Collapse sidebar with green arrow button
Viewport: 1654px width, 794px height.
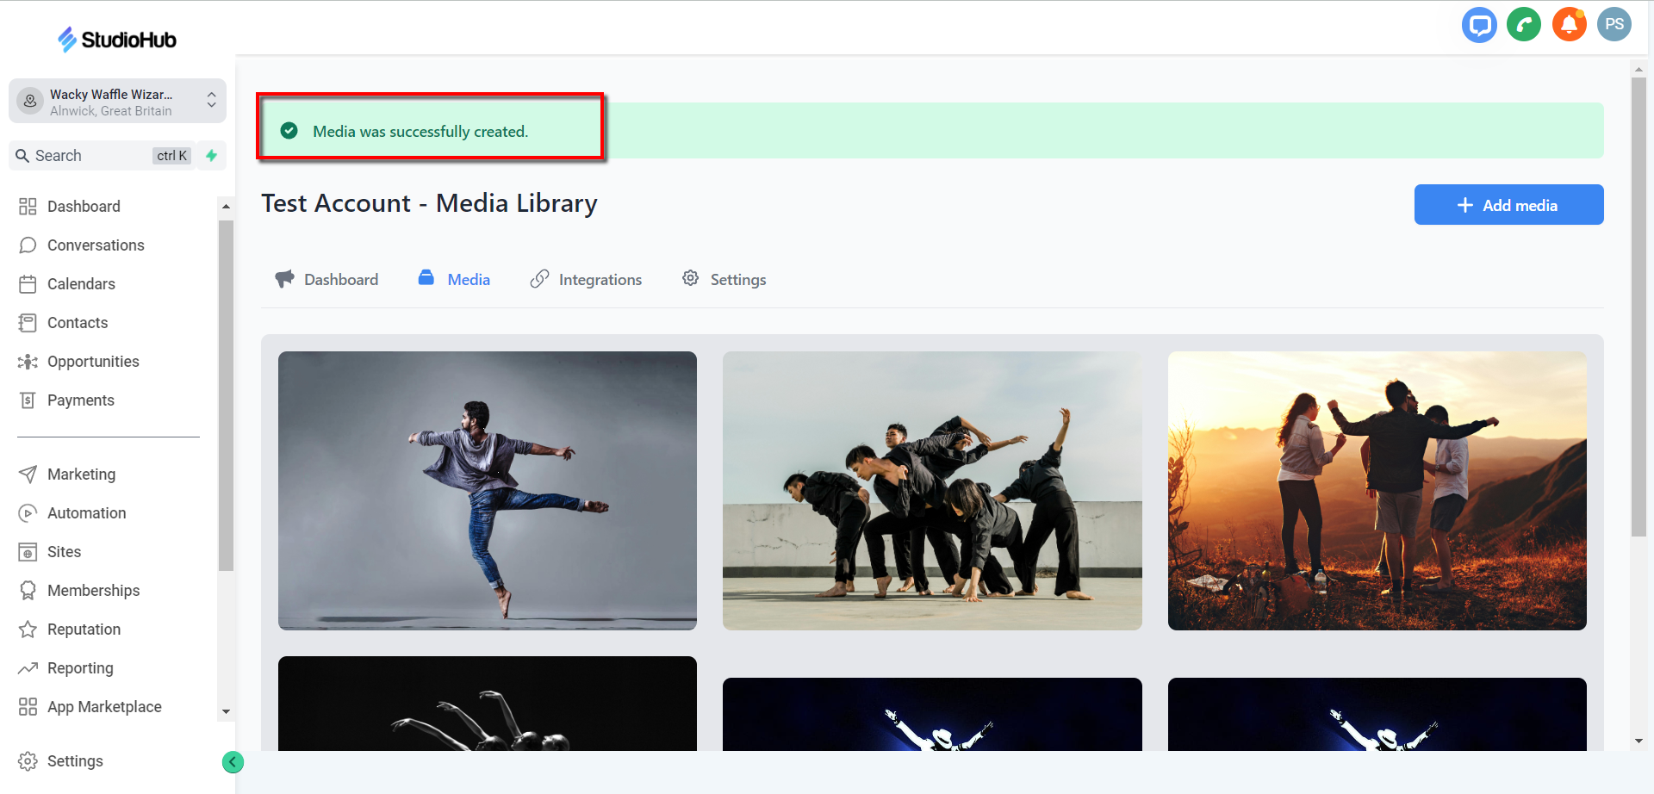coord(233,762)
